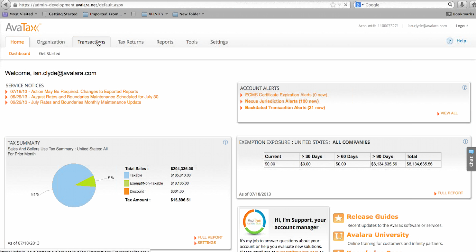Click VIEW ALL account alerts
The height and width of the screenshot is (252, 476).
coord(449,113)
